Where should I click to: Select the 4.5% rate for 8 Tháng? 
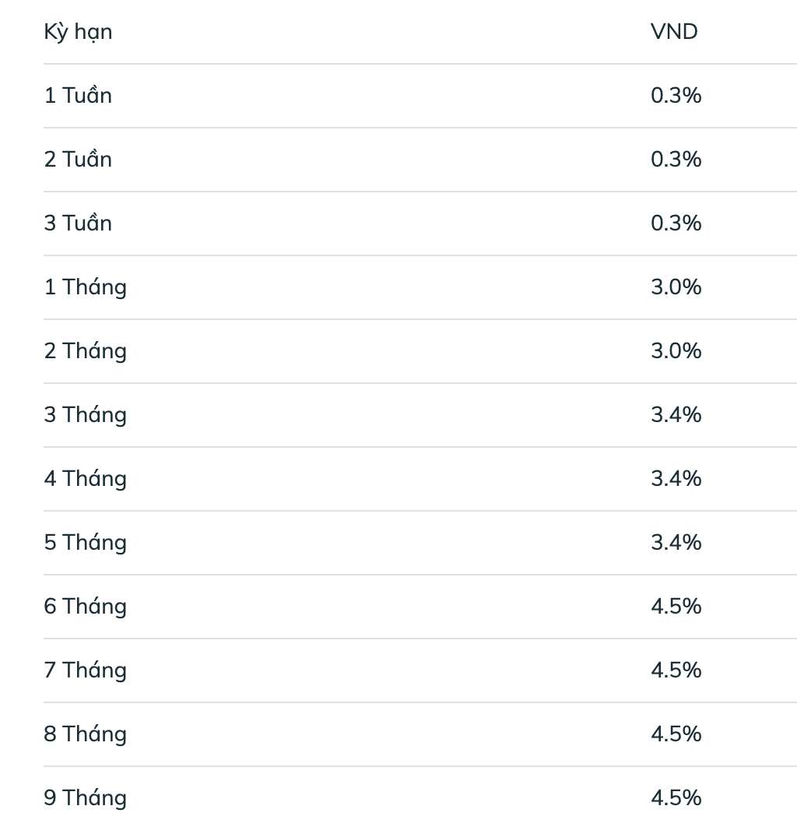[676, 734]
